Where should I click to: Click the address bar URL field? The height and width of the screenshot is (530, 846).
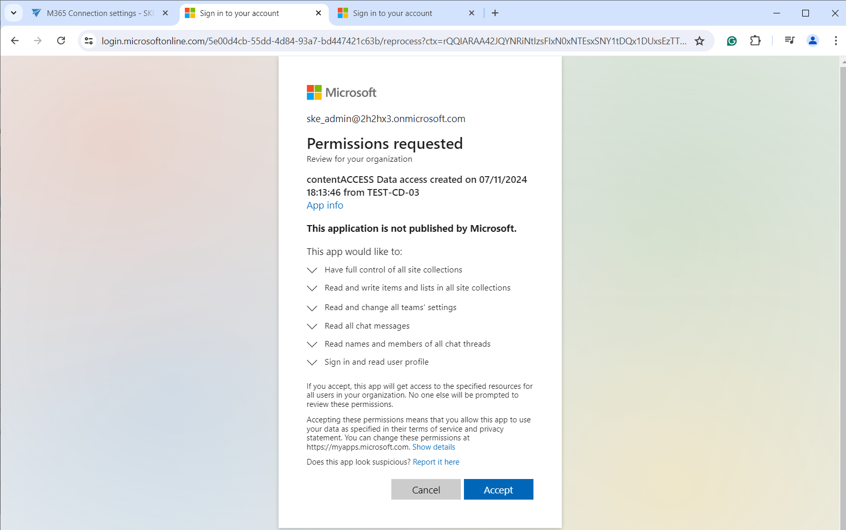click(x=393, y=41)
